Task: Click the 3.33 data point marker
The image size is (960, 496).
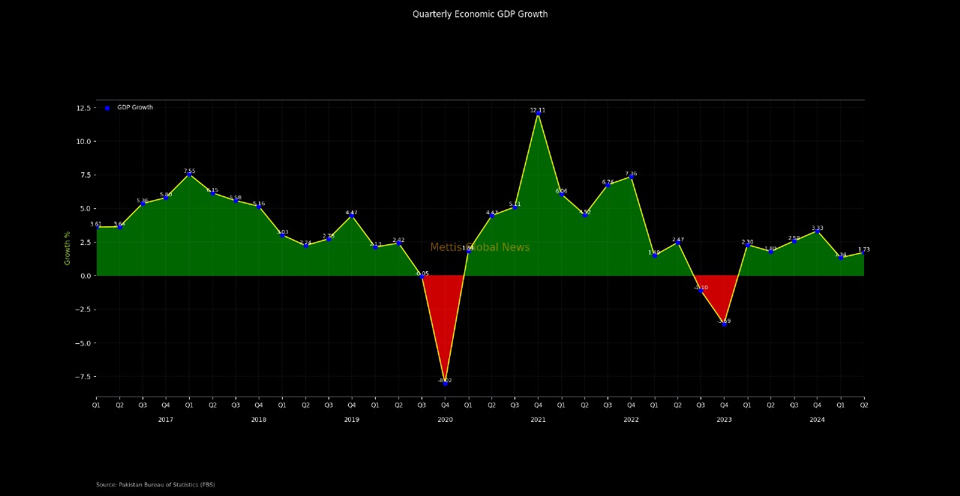Action: coord(817,232)
